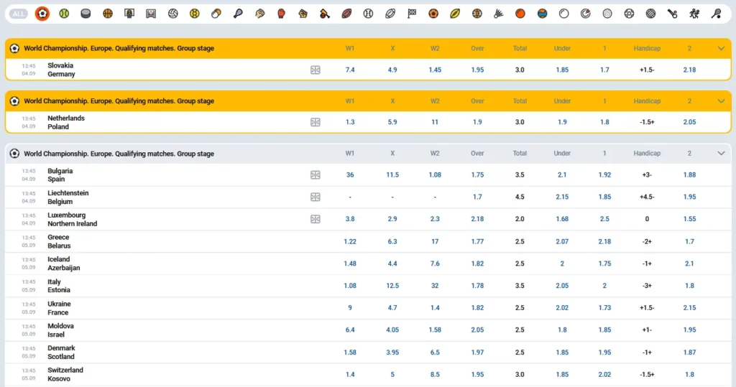
Task: Click draw odds 12.5 in Italy vs Estonia
Action: coord(392,286)
